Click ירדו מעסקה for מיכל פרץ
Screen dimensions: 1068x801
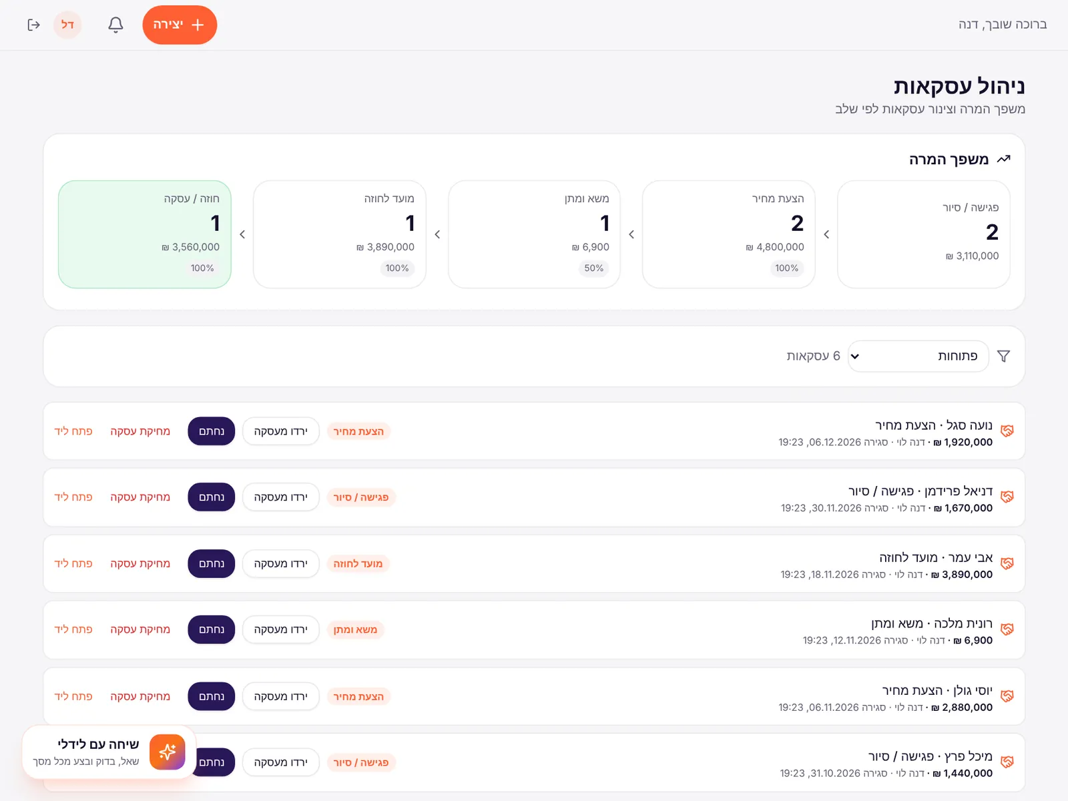pos(281,762)
